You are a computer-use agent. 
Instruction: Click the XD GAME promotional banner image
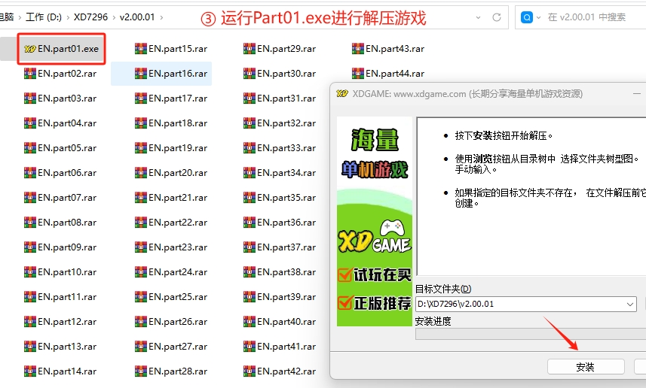pos(375,221)
